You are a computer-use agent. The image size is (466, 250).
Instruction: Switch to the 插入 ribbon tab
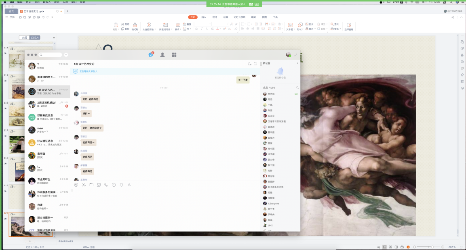coord(204,17)
